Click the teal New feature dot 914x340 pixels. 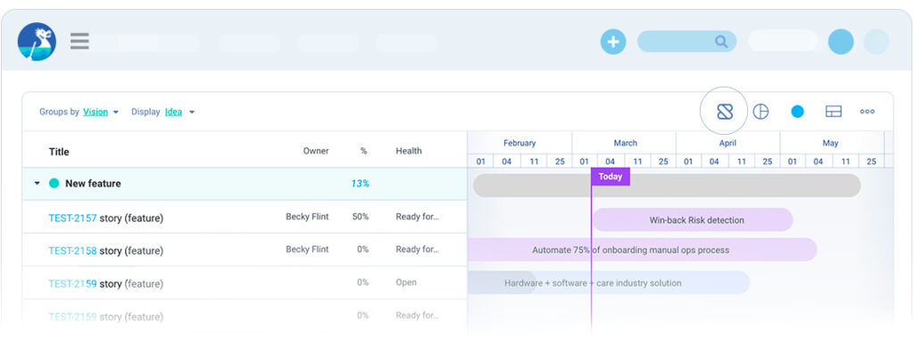54,183
